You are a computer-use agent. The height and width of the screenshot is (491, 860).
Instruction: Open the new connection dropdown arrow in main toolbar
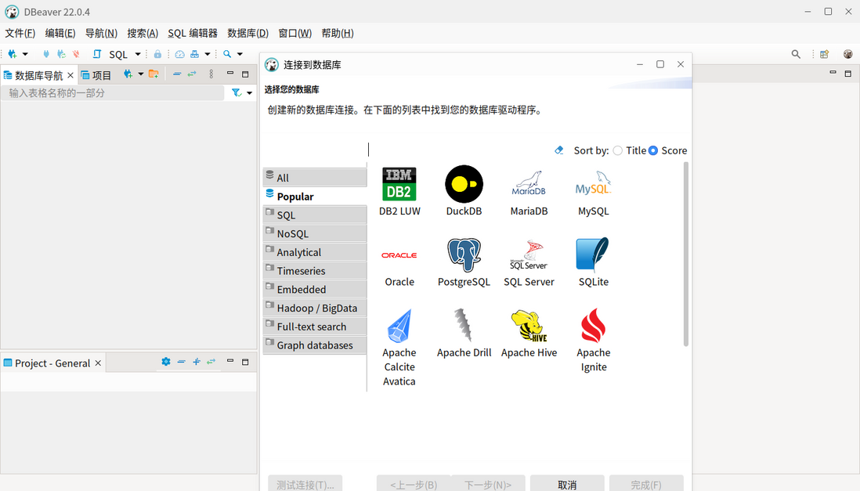pos(25,54)
